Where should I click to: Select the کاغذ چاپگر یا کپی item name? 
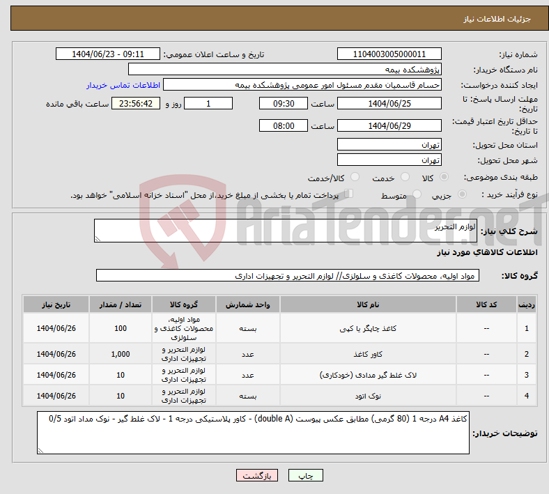[368, 328]
